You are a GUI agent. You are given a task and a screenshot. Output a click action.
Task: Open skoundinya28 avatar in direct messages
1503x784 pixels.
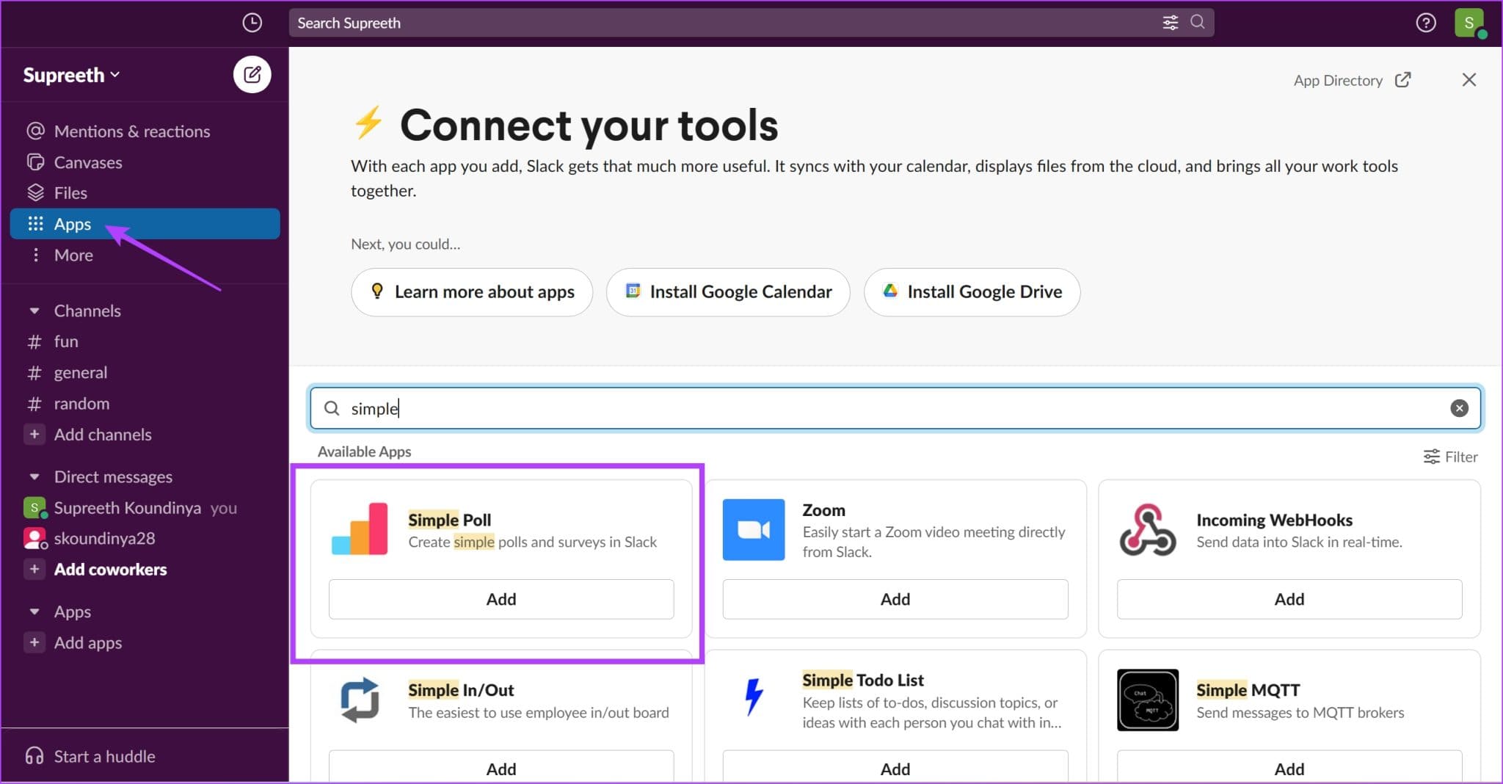[34, 538]
